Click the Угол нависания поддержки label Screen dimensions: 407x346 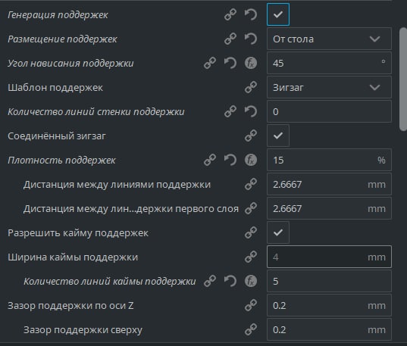tap(70, 64)
